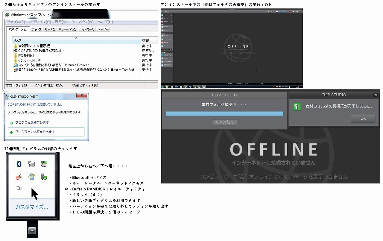This screenshot has height=241, width=383.
Task: Open the CLIP STUDIO settings gear icon
Action: coord(297,11)
